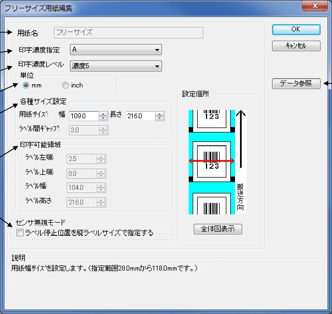Screen dimensions: 332x314
Task: Enable ラベル停止位置を縦ラベルサイズで指定する checkbox
Action: click(x=20, y=233)
